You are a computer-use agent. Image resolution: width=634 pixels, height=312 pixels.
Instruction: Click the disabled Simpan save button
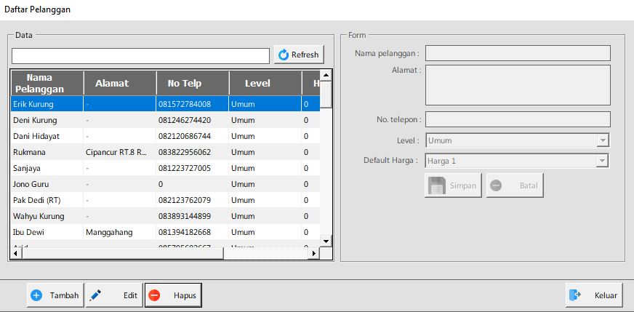[x=453, y=185]
